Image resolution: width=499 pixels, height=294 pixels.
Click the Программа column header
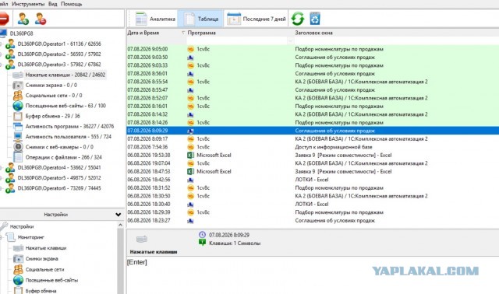[201, 33]
